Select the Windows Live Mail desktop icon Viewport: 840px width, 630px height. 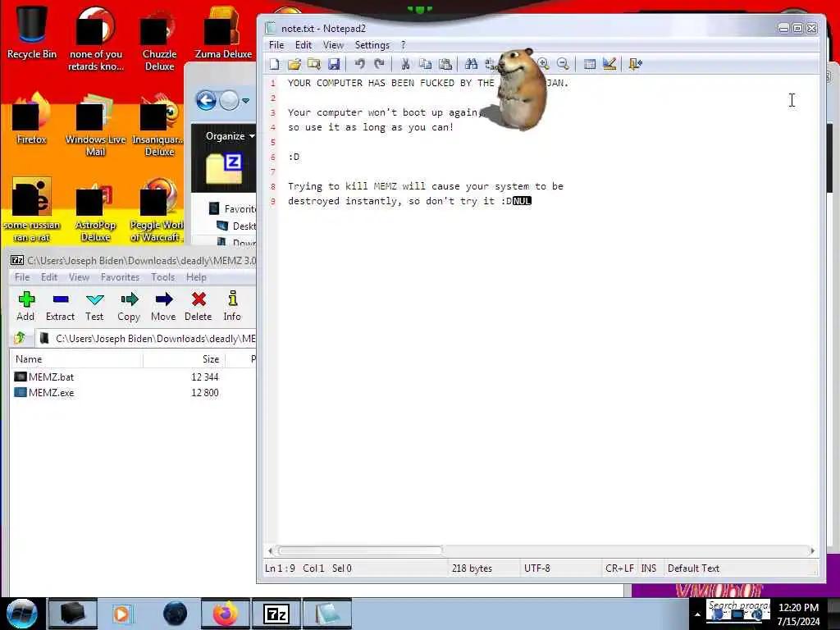95,125
